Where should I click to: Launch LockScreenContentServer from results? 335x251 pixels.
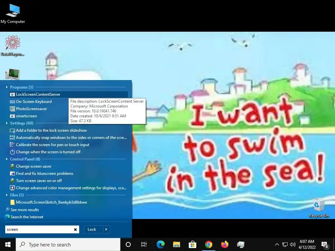(x=68, y=94)
